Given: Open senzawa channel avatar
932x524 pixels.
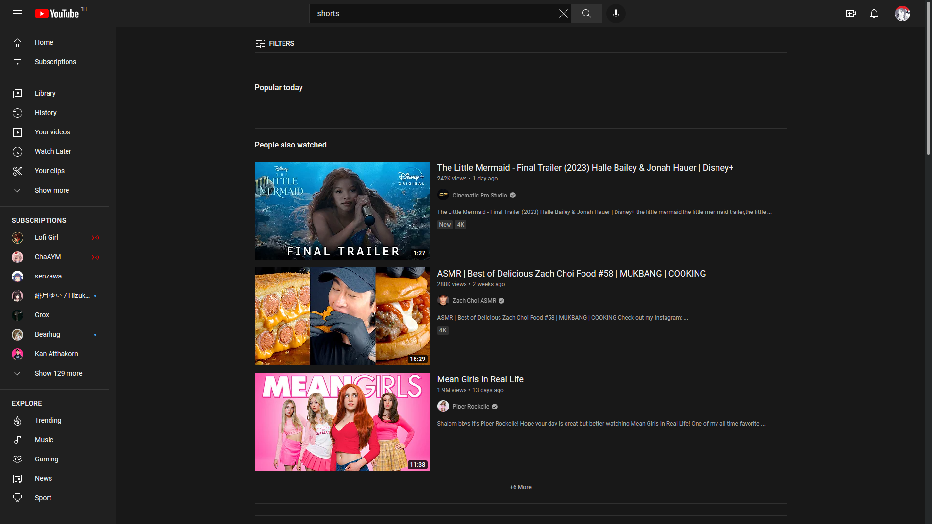Looking at the screenshot, I should click(17, 277).
